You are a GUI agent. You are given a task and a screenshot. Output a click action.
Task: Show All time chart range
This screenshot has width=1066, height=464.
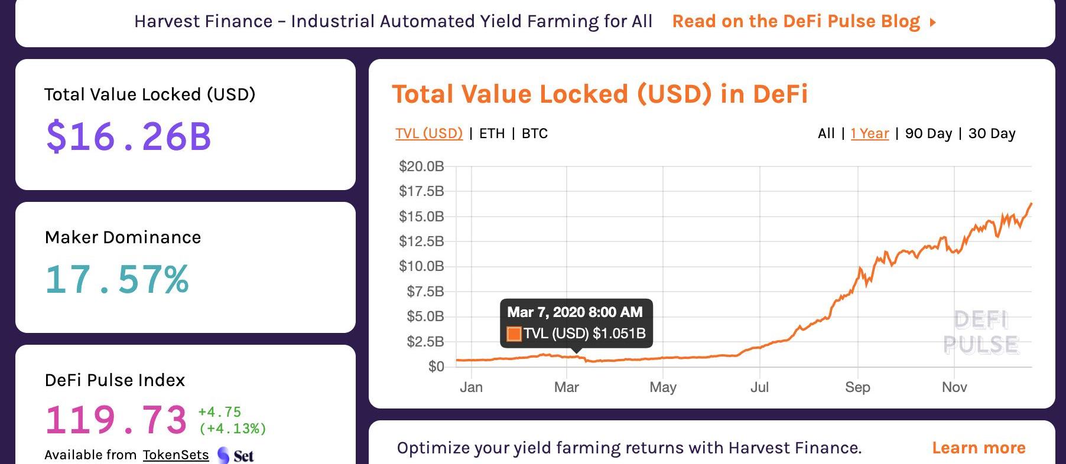click(826, 133)
